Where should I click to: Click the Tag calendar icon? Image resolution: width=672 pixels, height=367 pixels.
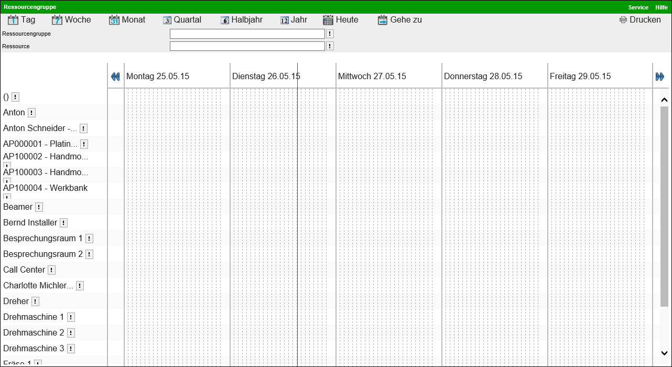14,20
